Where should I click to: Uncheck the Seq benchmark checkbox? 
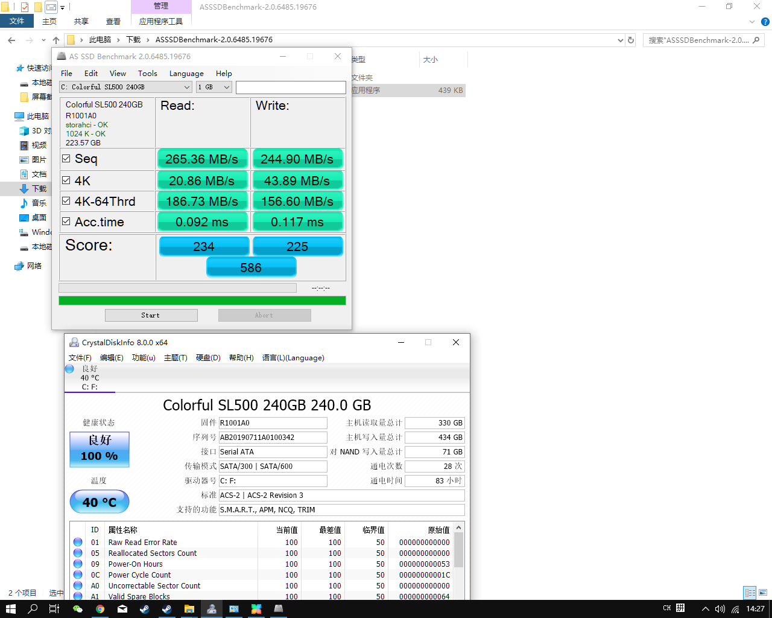click(66, 159)
